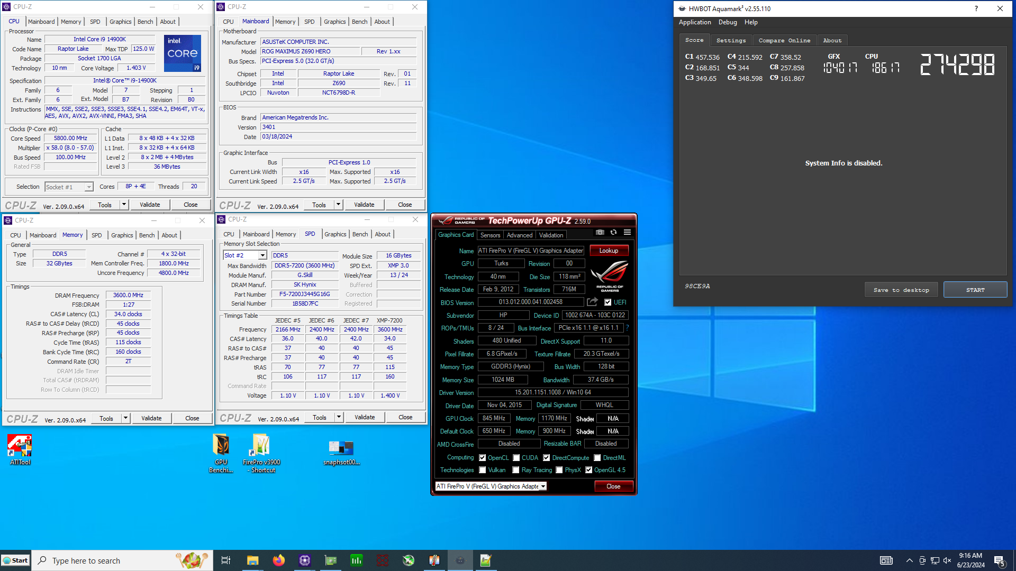Toggle the DirectML checkbox

click(x=597, y=458)
